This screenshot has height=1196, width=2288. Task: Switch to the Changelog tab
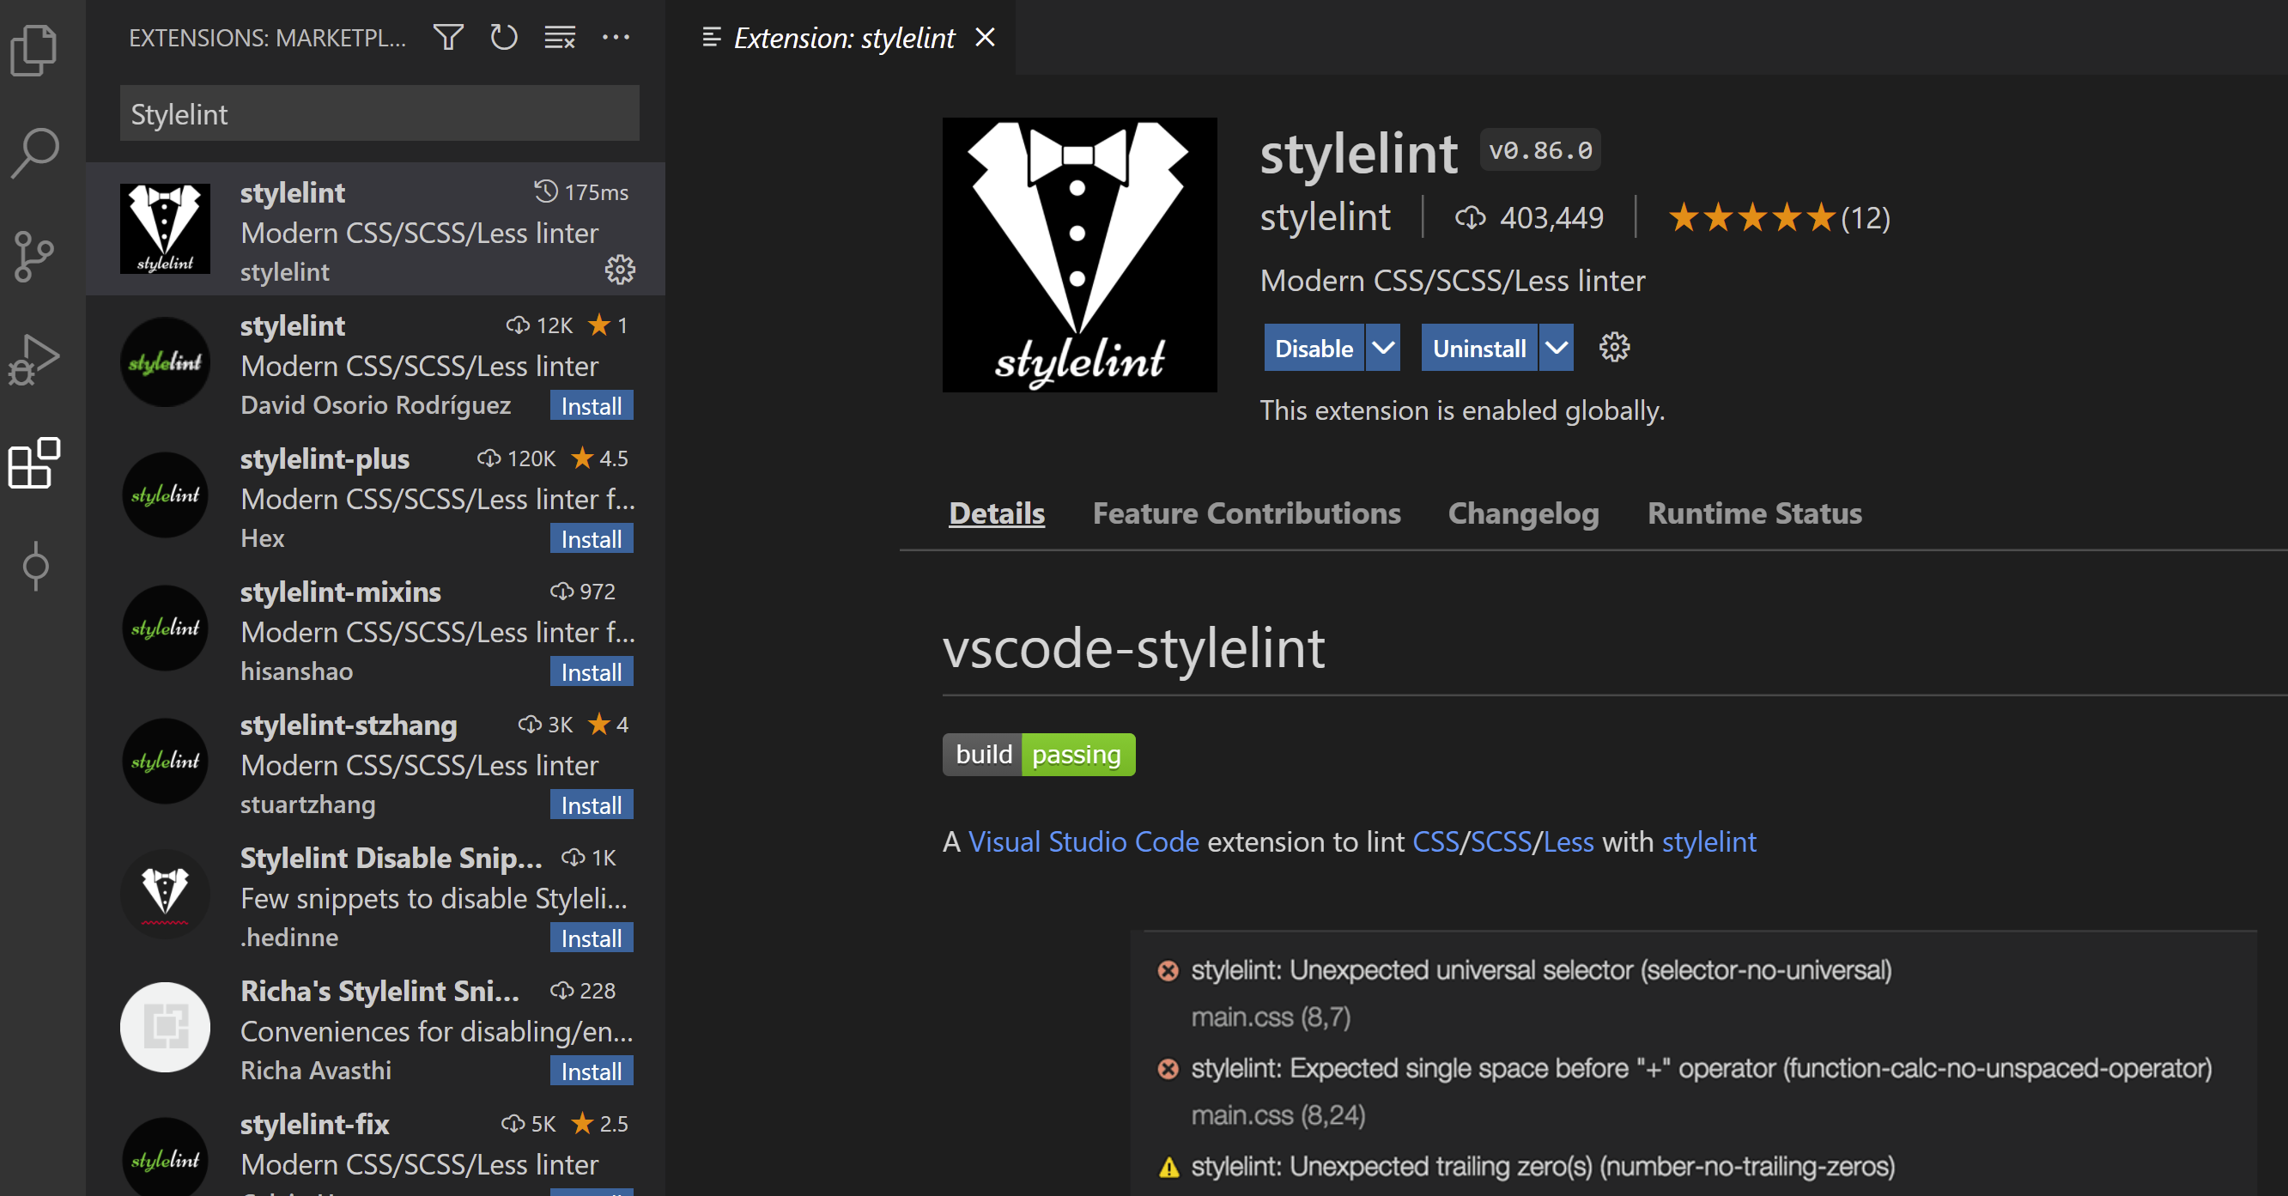point(1523,513)
